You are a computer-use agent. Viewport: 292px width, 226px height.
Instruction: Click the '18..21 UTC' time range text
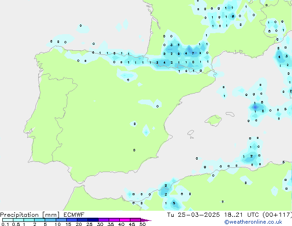pos(241,214)
